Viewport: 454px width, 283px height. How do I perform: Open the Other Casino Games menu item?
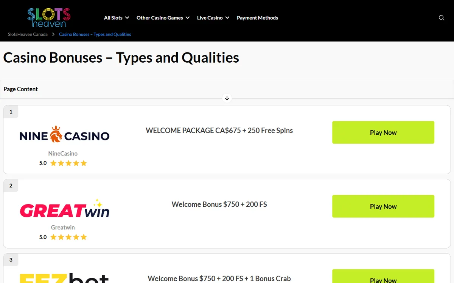[160, 18]
